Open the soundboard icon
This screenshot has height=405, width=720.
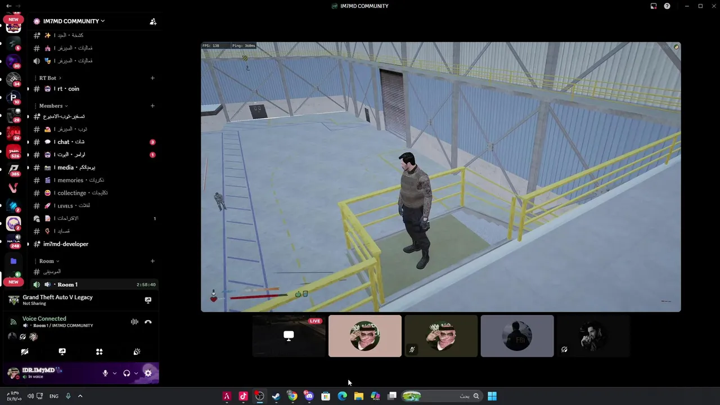click(x=137, y=352)
